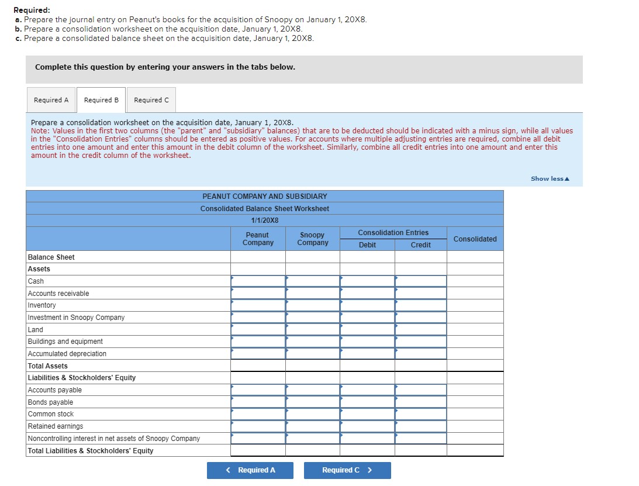The width and height of the screenshot is (639, 486).
Task: Click Retained earnings Debit cell
Action: (367, 426)
